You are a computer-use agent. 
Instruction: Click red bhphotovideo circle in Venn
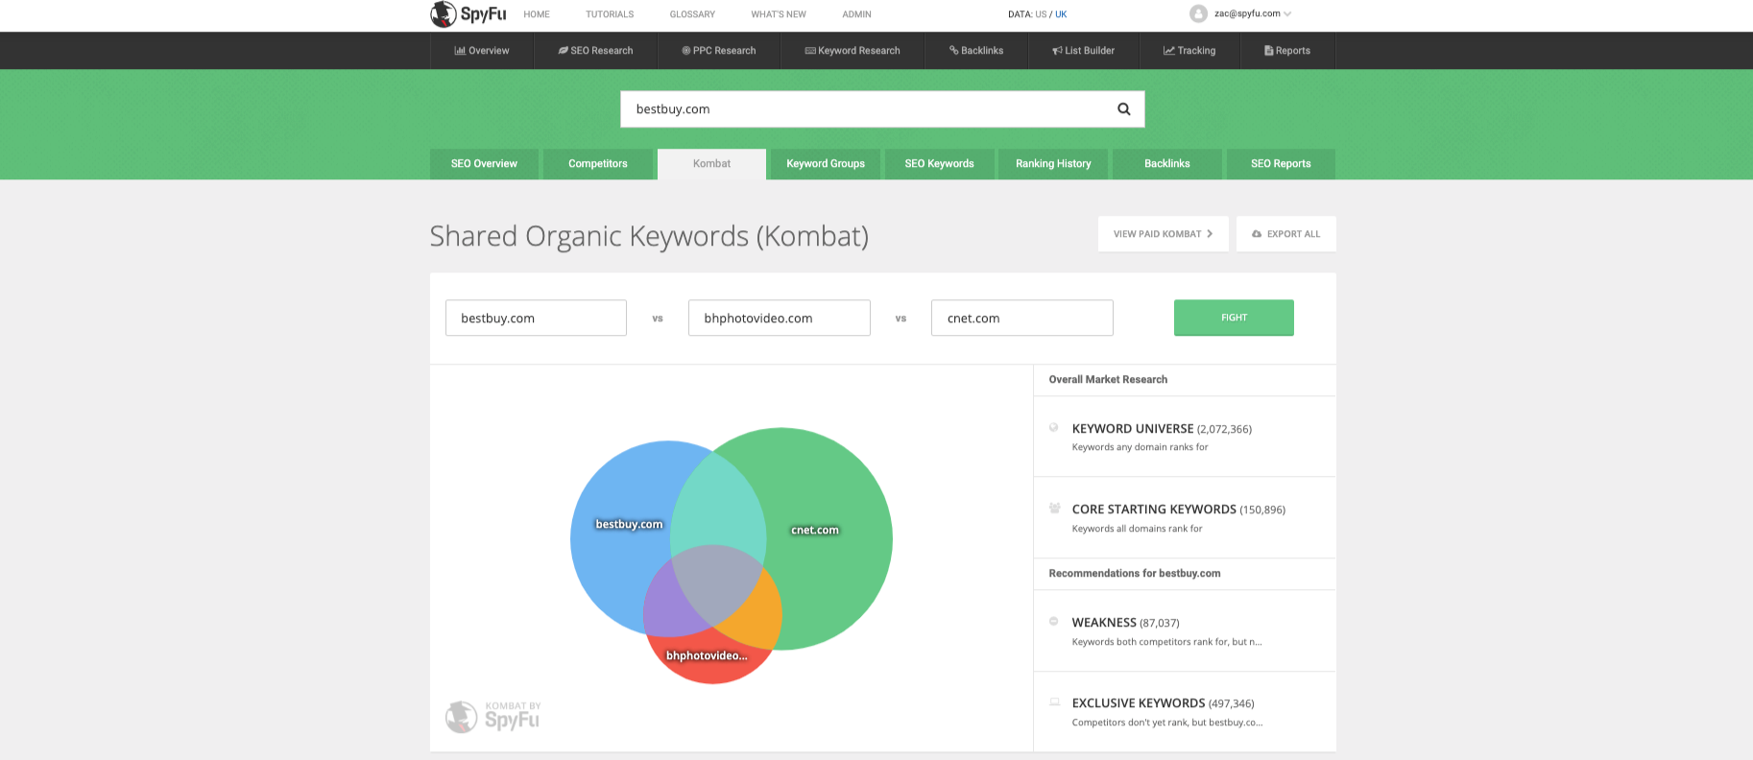coord(710,664)
